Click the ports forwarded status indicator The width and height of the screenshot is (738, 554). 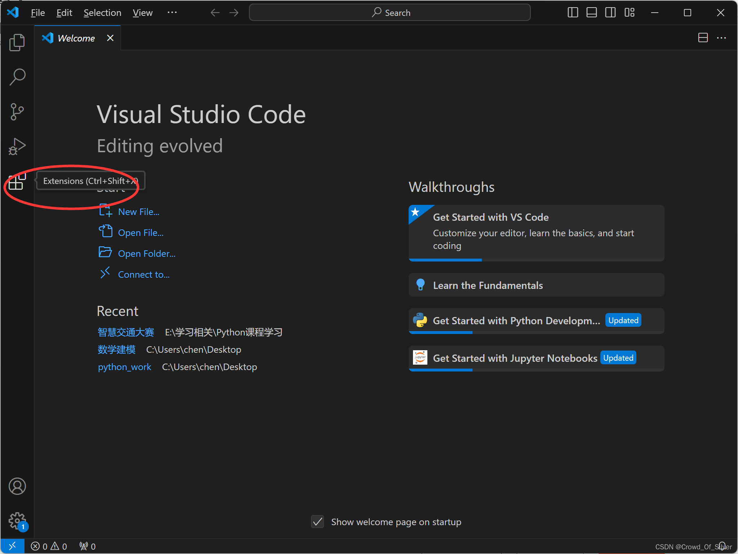click(88, 546)
